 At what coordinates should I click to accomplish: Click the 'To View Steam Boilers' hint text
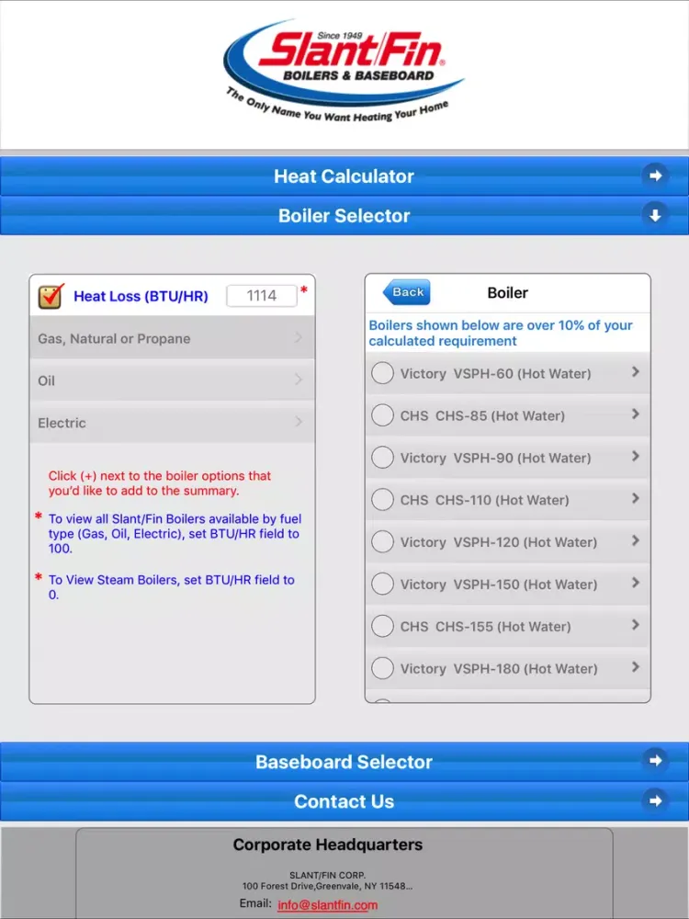[172, 586]
